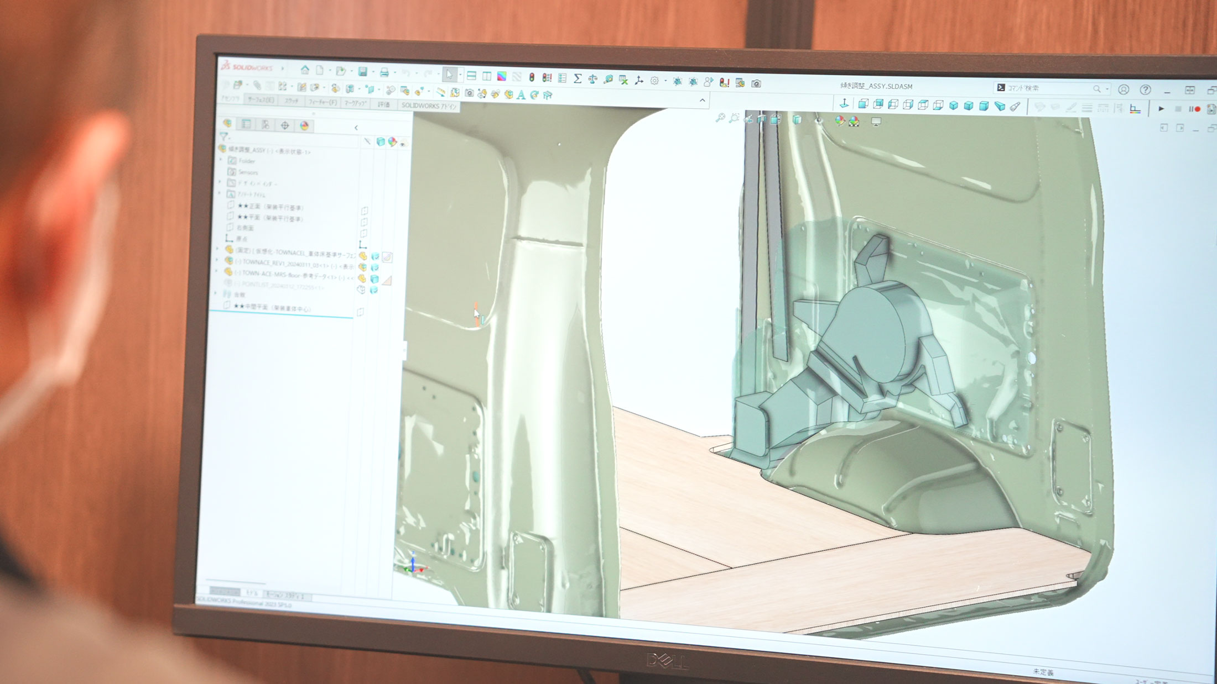The height and width of the screenshot is (684, 1217).
Task: Click the Sigma equations icon
Action: coord(577,78)
